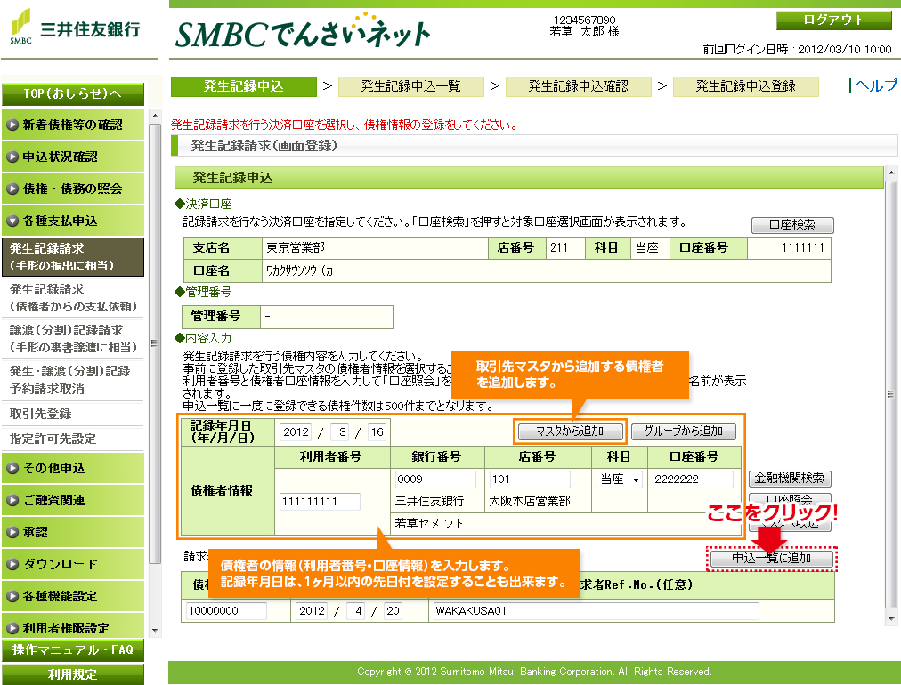Click 金融機関検索 button
This screenshot has width=901, height=685.
coord(790,479)
